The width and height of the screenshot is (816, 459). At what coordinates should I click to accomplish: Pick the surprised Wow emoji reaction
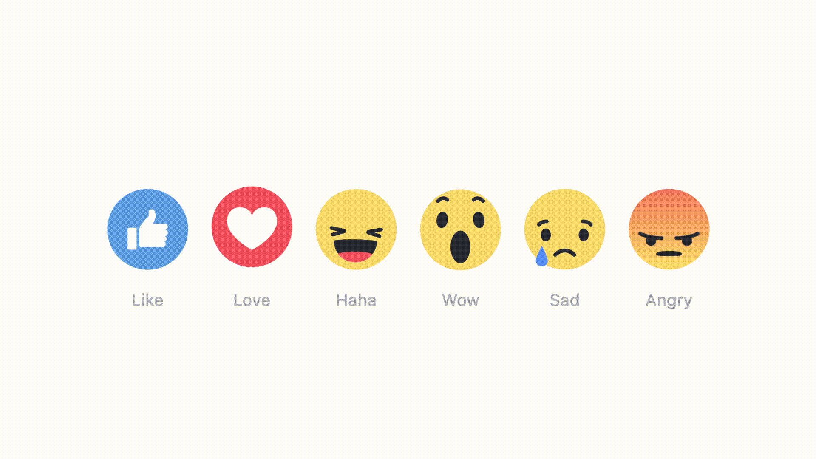tap(460, 229)
